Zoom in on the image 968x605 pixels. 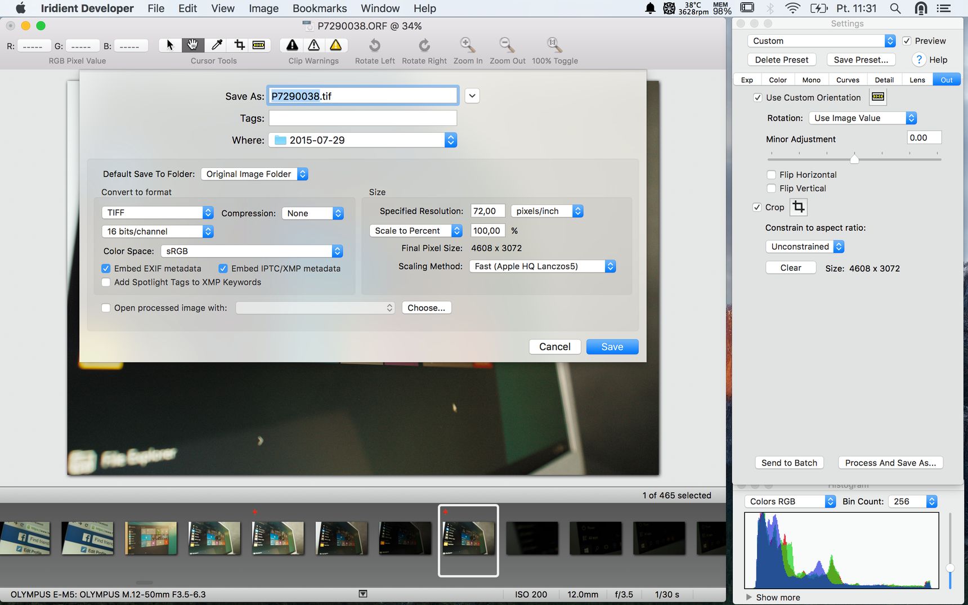[468, 45]
